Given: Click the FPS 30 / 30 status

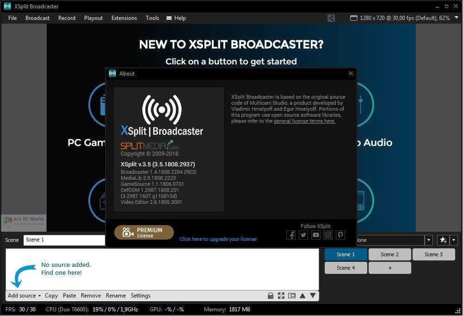Looking at the screenshot, I should 20,310.
